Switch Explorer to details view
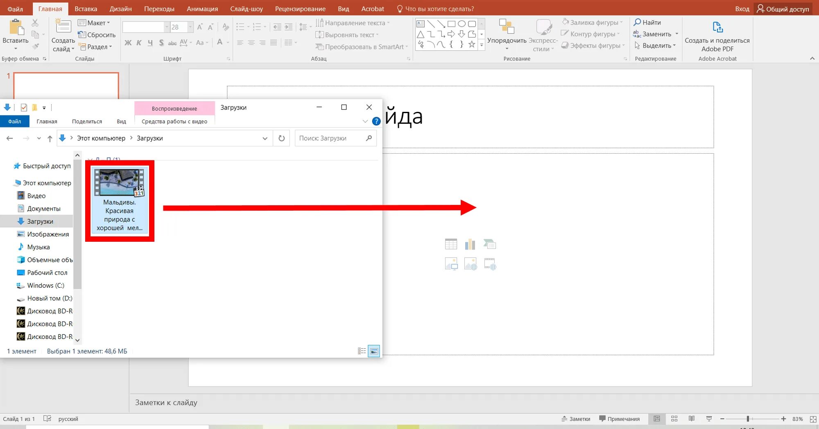 (362, 351)
